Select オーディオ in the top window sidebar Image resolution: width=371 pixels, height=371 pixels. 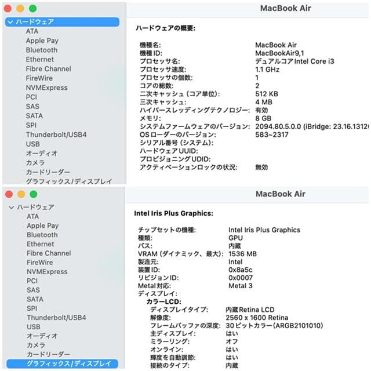[x=42, y=153]
